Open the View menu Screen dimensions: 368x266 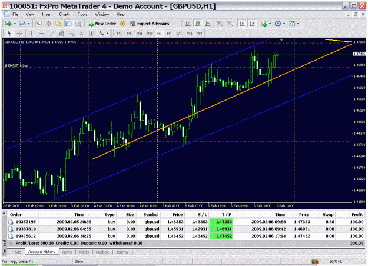[x=30, y=14]
